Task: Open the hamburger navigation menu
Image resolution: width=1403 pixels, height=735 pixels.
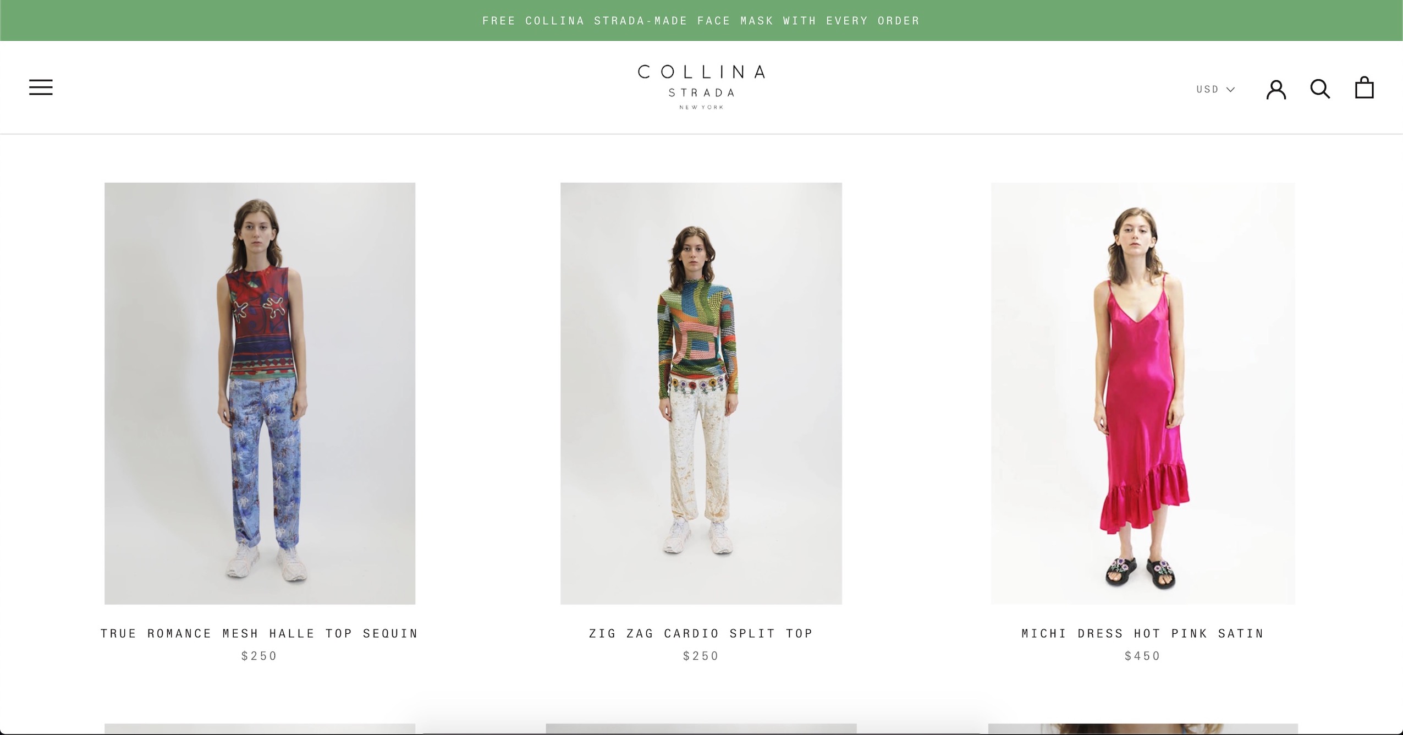Action: pos(41,87)
